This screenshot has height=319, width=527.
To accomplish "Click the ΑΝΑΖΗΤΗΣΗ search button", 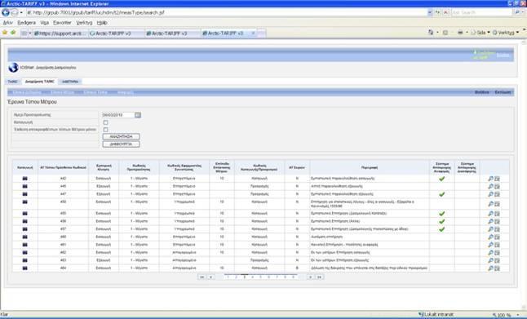I will (x=121, y=136).
